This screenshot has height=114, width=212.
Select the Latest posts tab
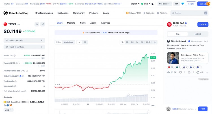point(198,34)
